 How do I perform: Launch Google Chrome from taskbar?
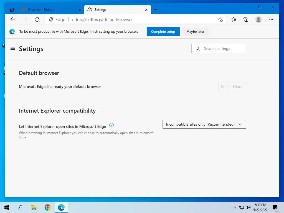[48, 207]
